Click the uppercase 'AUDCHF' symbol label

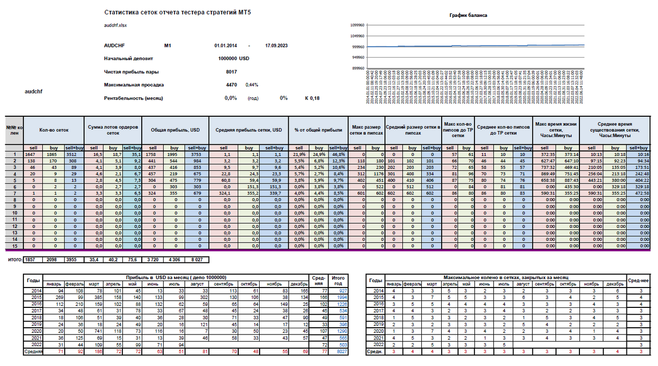(115, 45)
